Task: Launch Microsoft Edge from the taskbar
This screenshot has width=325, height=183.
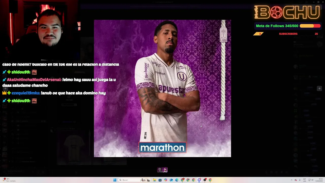Action: [177, 180]
